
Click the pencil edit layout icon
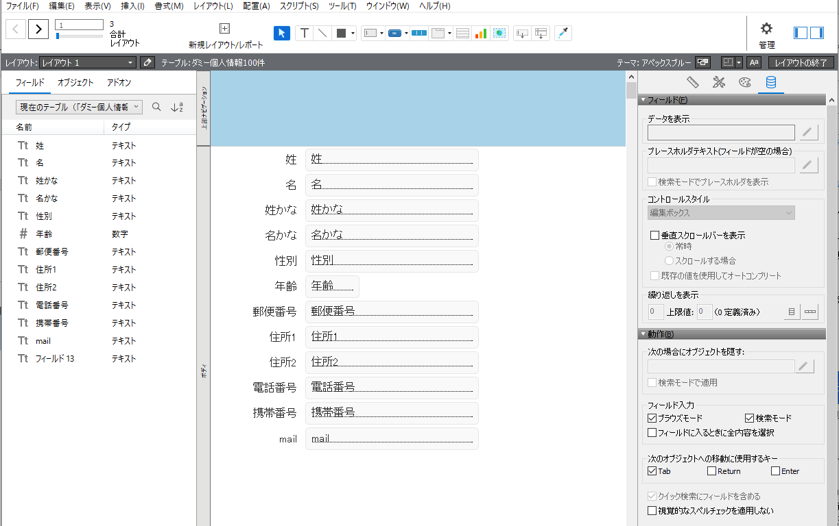[147, 62]
